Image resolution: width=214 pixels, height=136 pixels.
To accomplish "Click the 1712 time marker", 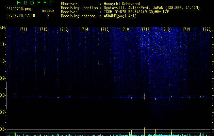I will pyautogui.click(x=43, y=29).
